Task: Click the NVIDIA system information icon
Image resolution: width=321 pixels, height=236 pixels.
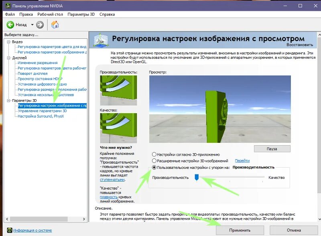Action: [9, 230]
